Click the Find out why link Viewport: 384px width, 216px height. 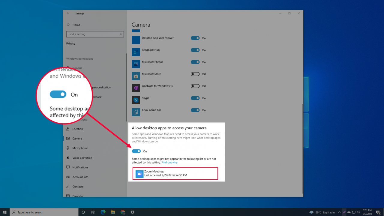pyautogui.click(x=169, y=162)
